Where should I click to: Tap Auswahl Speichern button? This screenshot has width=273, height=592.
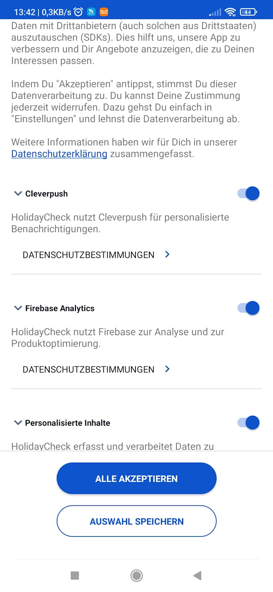pos(136,521)
